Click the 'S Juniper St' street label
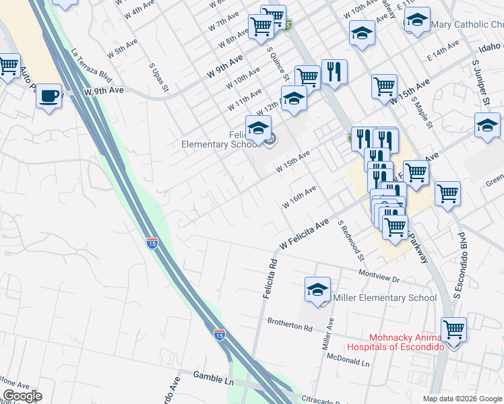The height and width of the screenshot is (404, 504). pos(482,83)
